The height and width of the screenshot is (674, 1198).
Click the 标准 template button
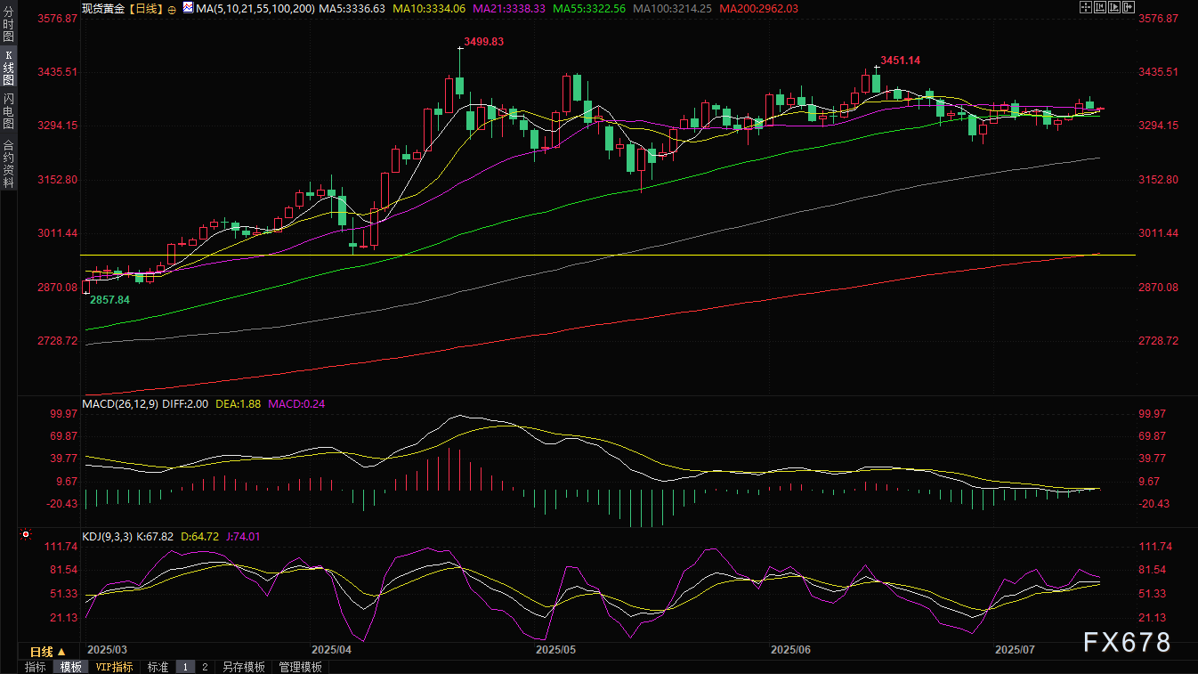[x=158, y=667]
